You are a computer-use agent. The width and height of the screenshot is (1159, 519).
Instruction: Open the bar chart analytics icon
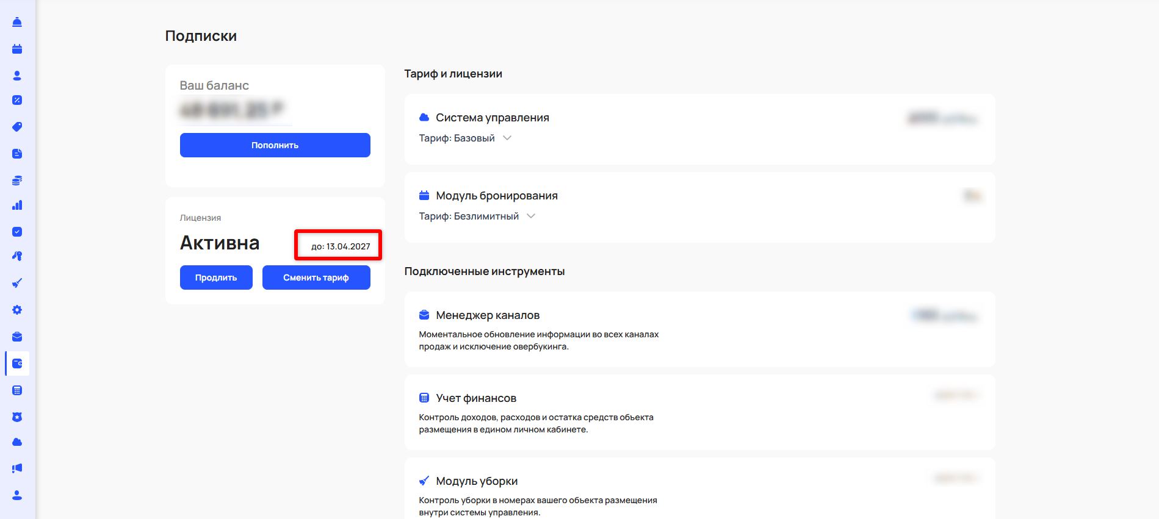pyautogui.click(x=17, y=206)
